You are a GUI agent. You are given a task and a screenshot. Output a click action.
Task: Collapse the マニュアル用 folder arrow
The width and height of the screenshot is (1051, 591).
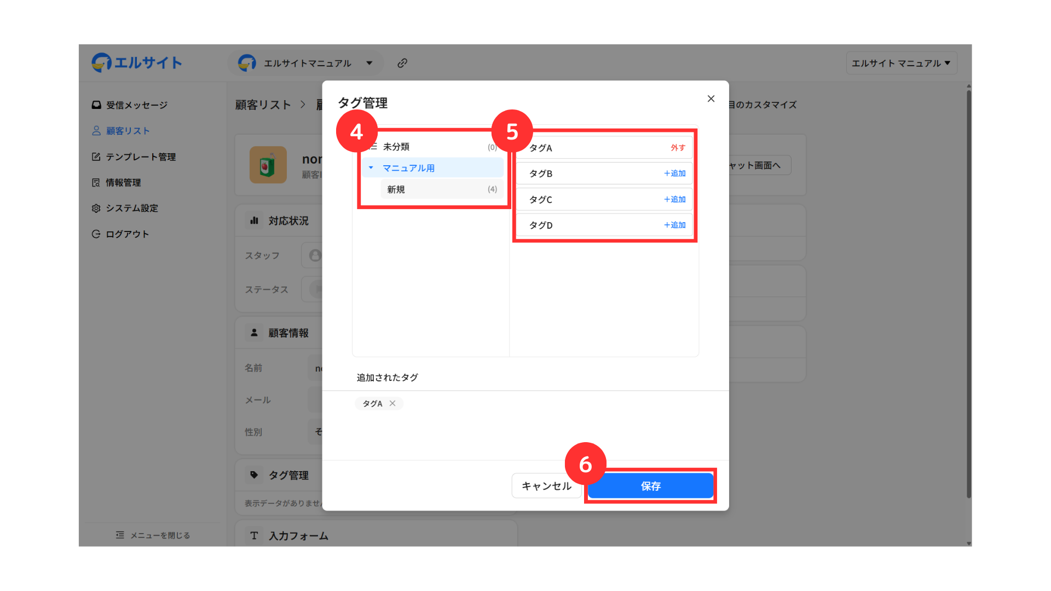tap(371, 168)
